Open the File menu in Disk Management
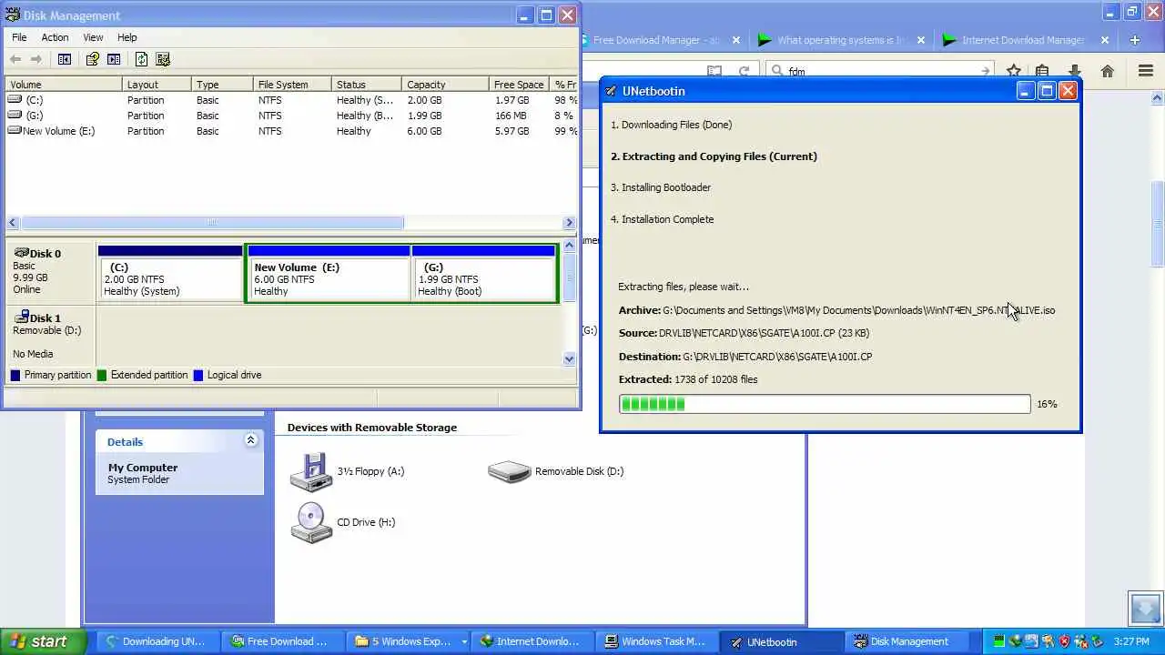 point(19,37)
